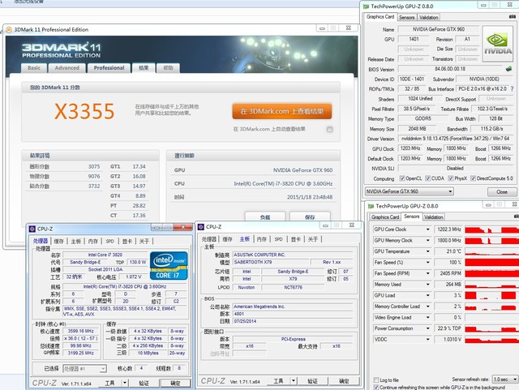Toggle the OpenCL checkbox

tap(402, 178)
